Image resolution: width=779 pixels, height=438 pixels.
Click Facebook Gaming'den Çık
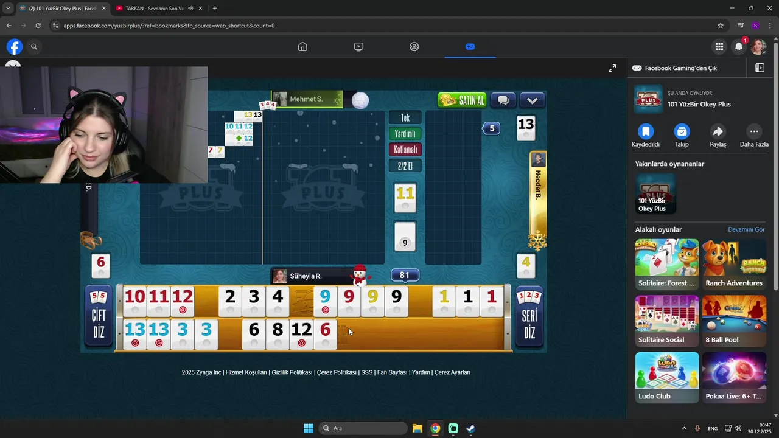pyautogui.click(x=680, y=68)
